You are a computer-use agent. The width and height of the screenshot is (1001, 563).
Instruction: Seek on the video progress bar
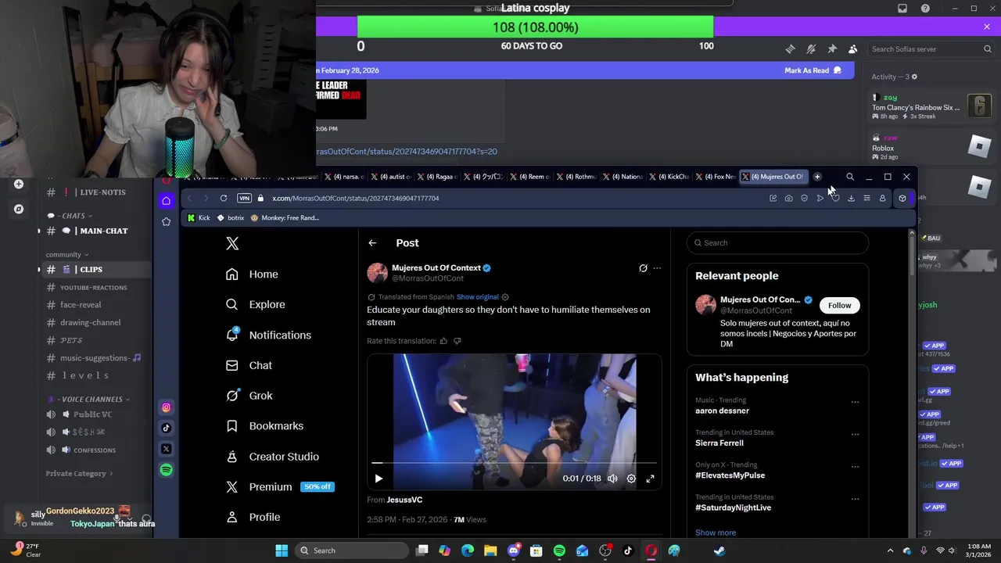click(515, 463)
